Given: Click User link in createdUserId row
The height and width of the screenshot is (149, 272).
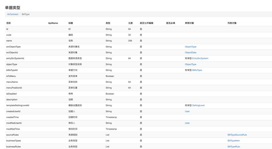Looking at the screenshot, I should [x=187, y=111].
